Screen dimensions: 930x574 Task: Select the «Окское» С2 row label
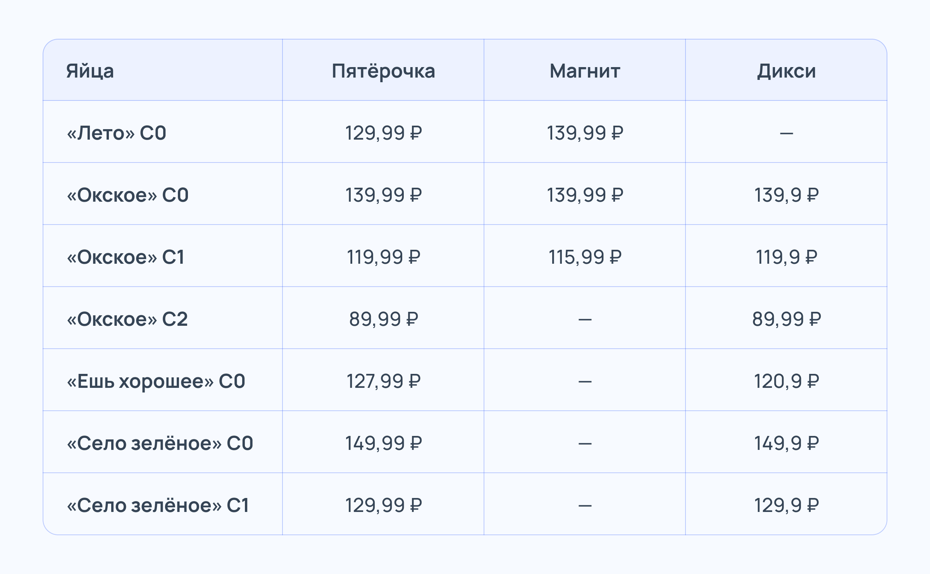point(127,319)
